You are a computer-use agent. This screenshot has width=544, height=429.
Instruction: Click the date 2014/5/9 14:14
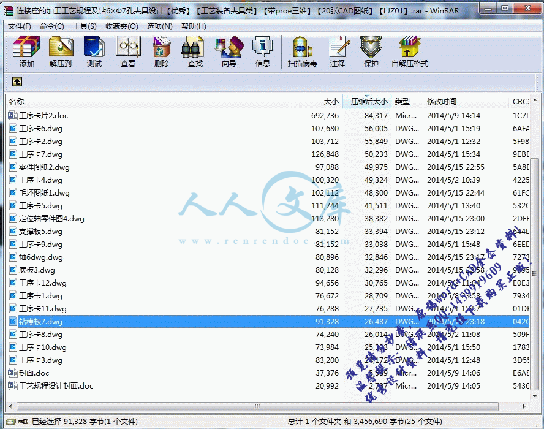(453, 116)
